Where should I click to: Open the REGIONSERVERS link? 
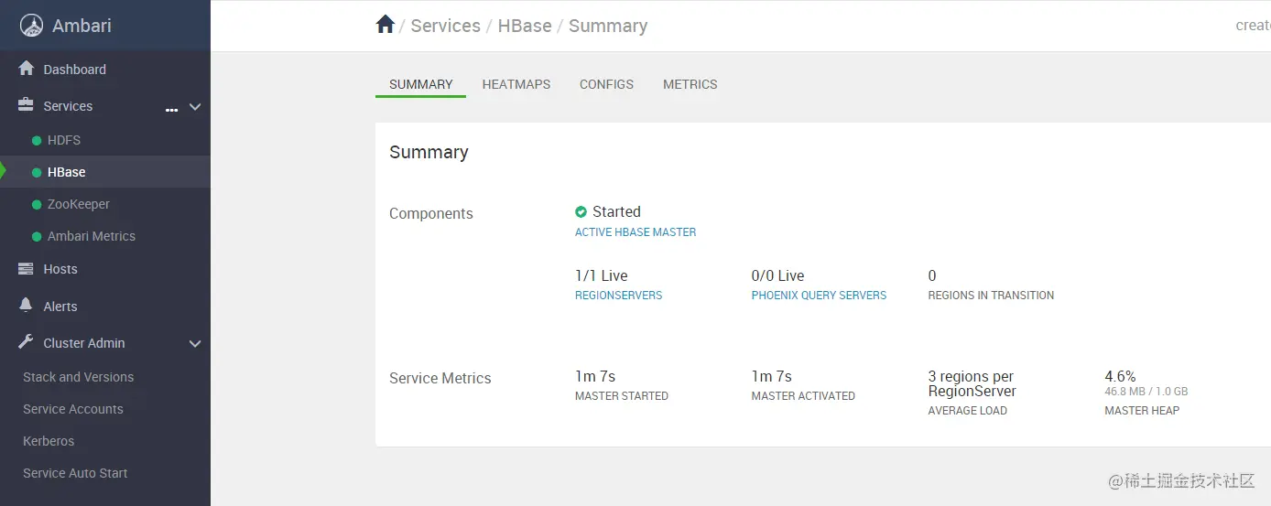coord(618,296)
